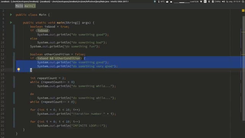Click the do keyword on line 23
This screenshot has height=138, width=245.
pos(32,94)
